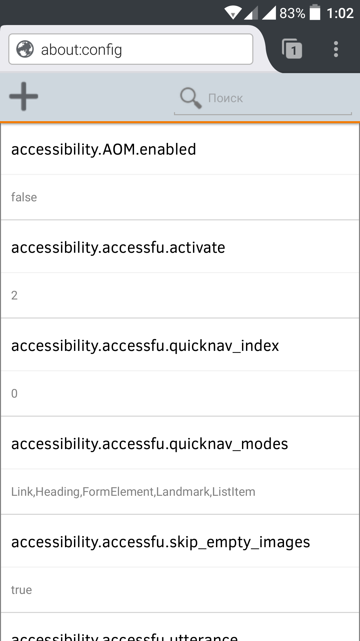Screen dimensions: 360x641
Task: Select accessibility.AOM.enabled preference
Action: pos(104,149)
